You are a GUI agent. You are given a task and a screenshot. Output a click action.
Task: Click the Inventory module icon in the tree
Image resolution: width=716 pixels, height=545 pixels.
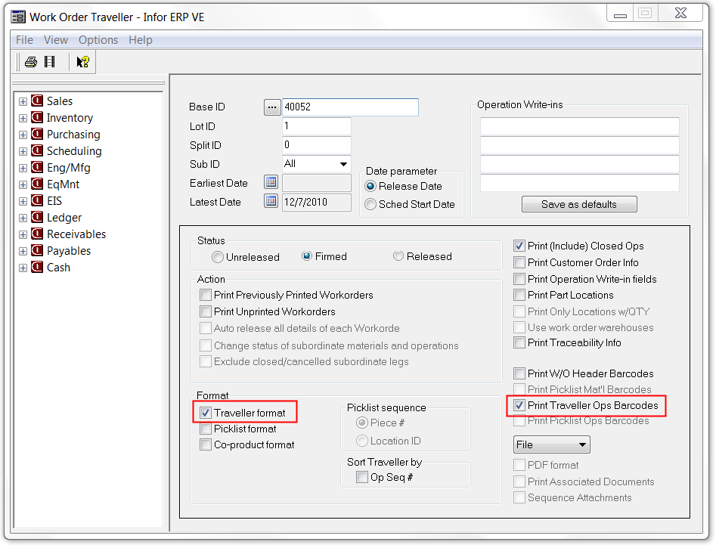[37, 118]
